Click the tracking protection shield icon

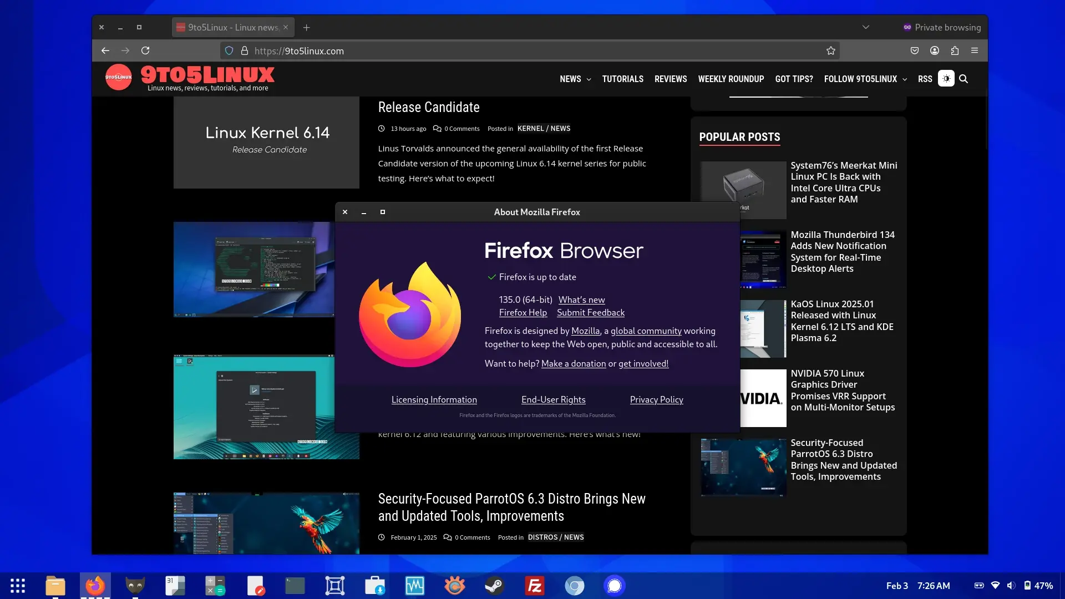click(229, 50)
